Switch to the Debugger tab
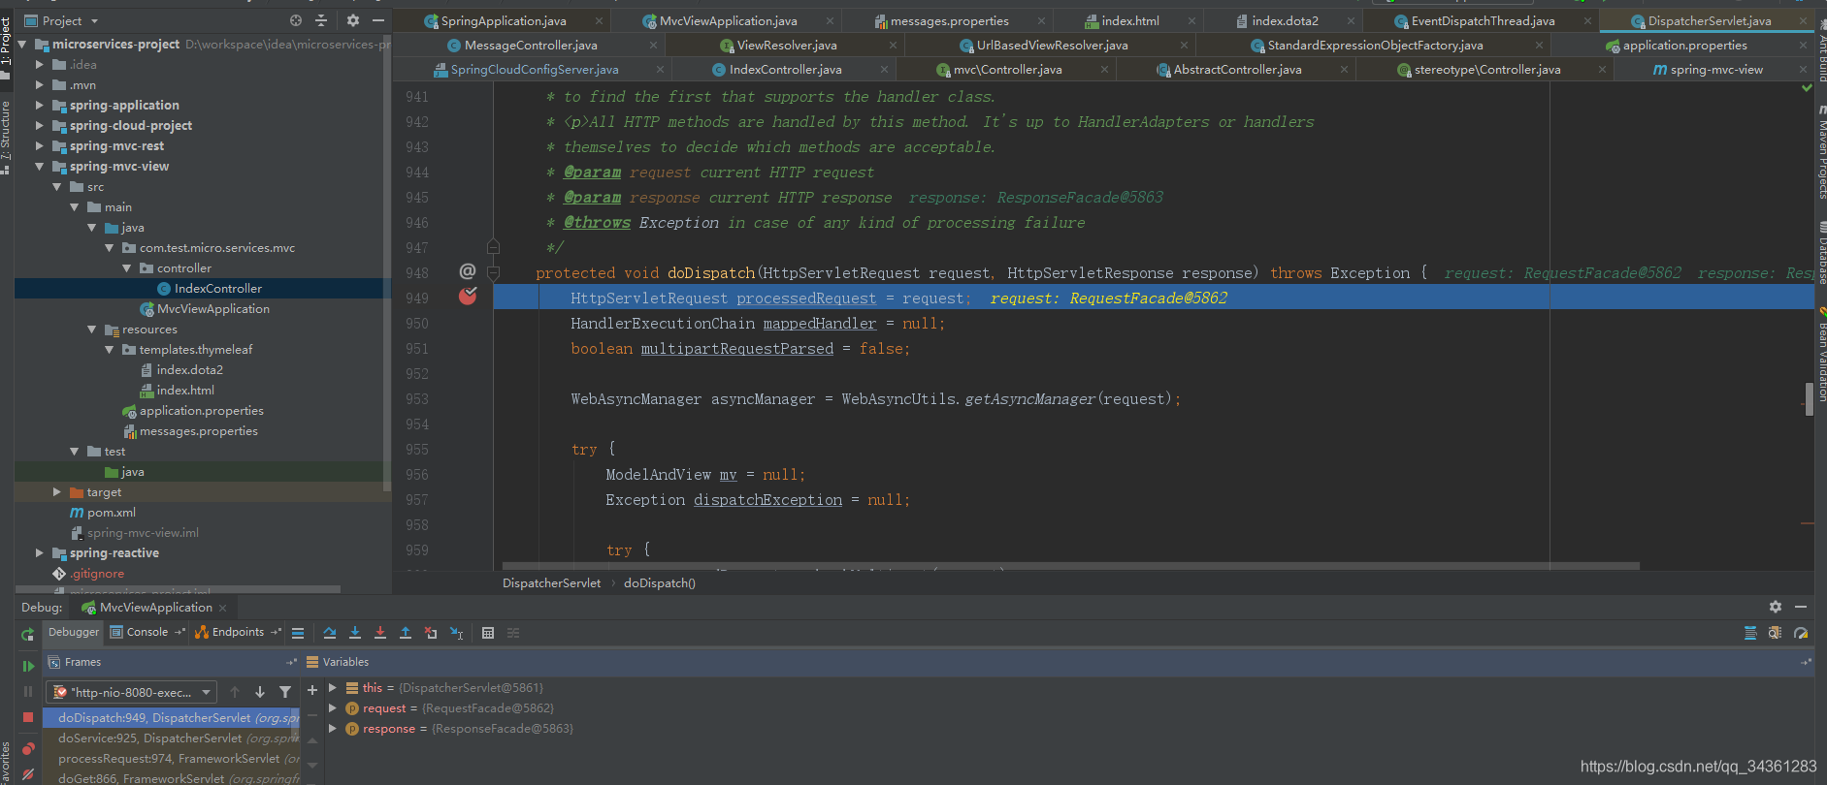Screen dimensions: 1827x785 point(74,632)
